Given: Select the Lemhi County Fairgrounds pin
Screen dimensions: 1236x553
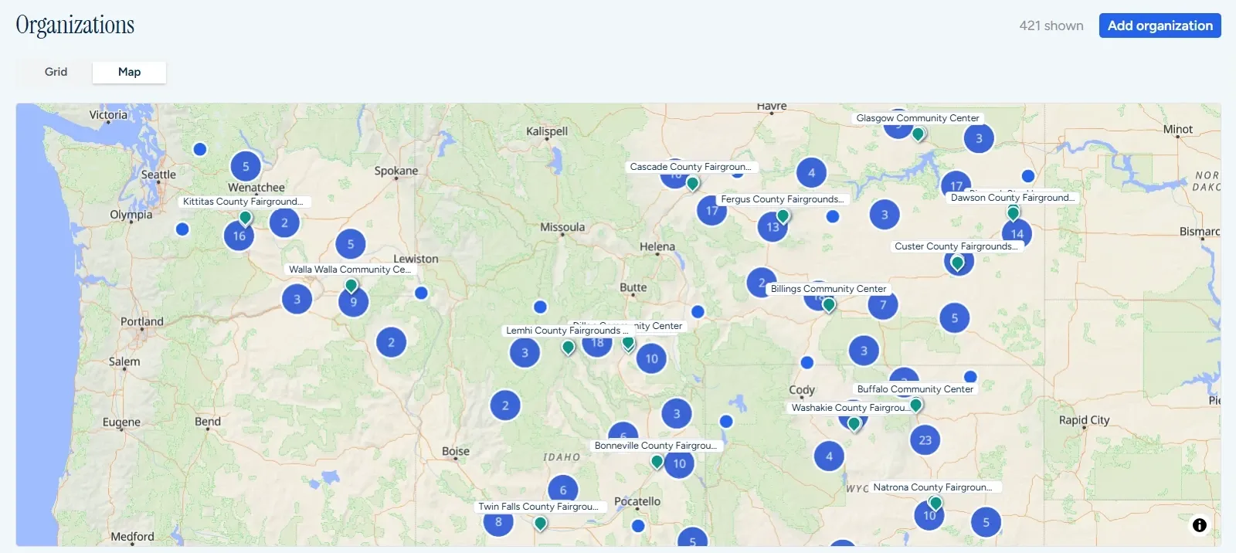Looking at the screenshot, I should coord(569,348).
